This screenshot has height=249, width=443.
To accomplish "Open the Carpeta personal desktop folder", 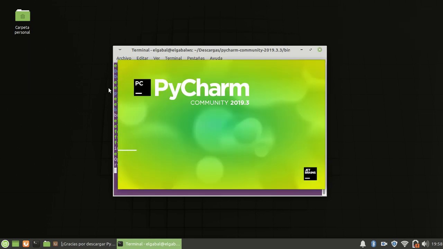I will point(22,21).
